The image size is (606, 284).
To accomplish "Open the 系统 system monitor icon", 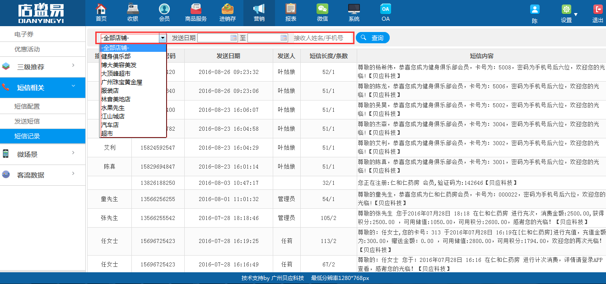I will pyautogui.click(x=354, y=9).
